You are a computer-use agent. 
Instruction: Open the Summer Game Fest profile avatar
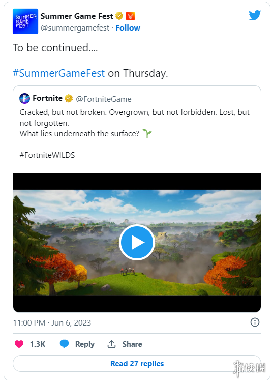click(25, 21)
